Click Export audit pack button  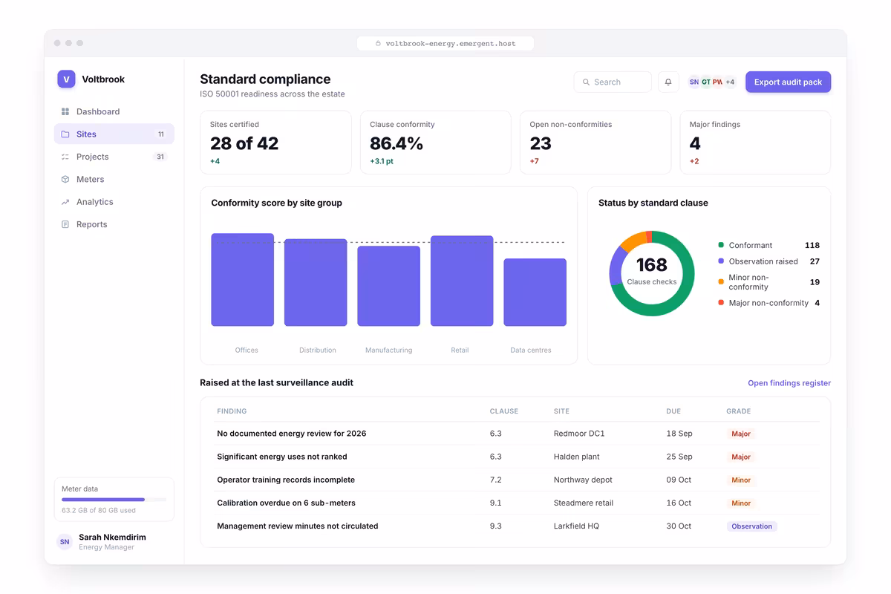(x=788, y=82)
